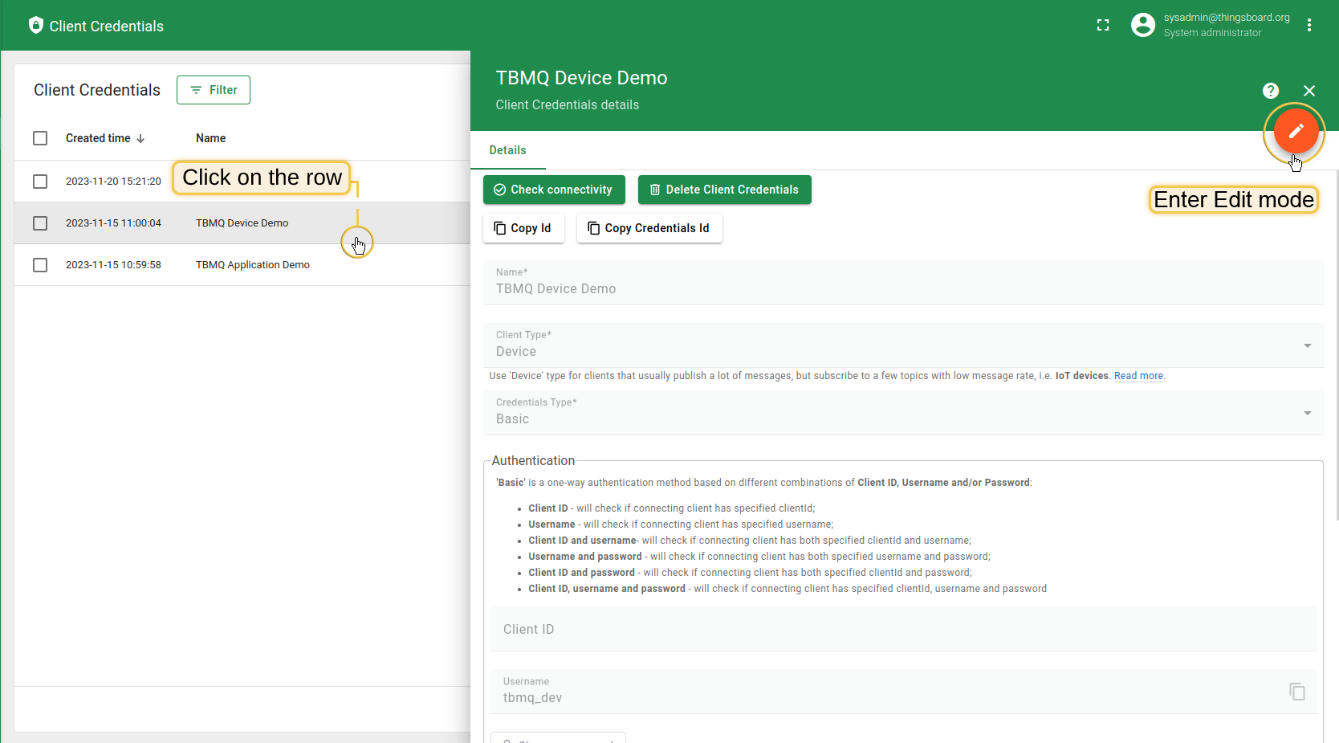Viewport: 1339px width, 743px height.
Task: Copy the username tbmq_dev value
Action: [x=1296, y=692]
